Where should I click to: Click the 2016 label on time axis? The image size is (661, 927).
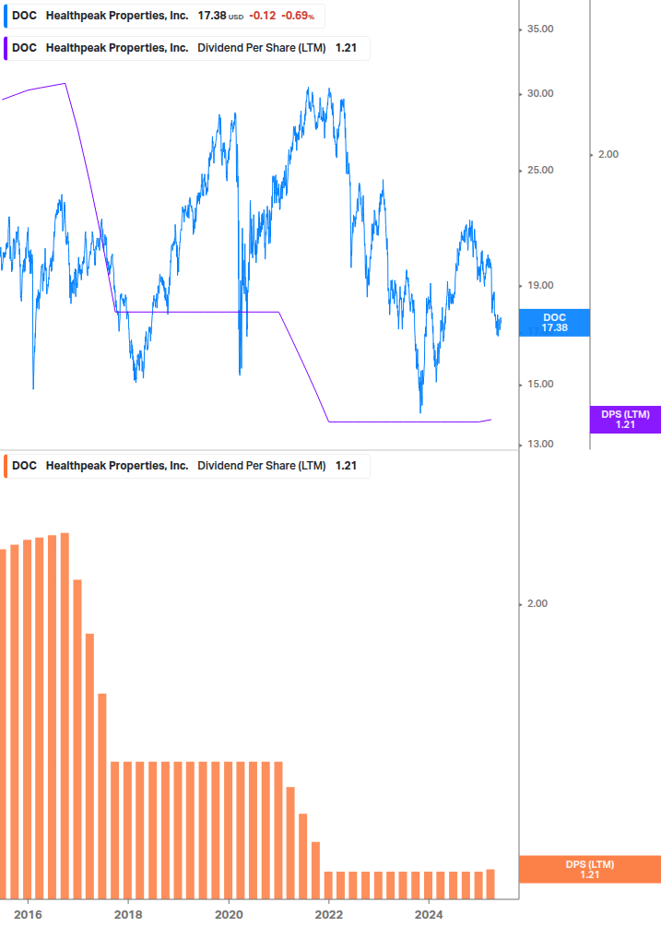pyautogui.click(x=28, y=915)
